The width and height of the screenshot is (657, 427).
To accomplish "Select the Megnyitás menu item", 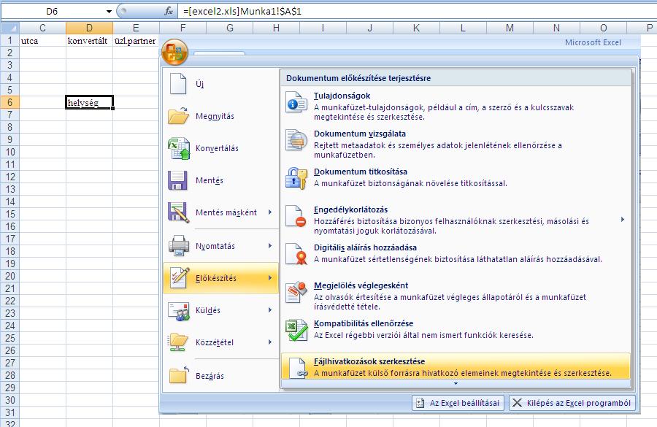I will click(x=220, y=116).
